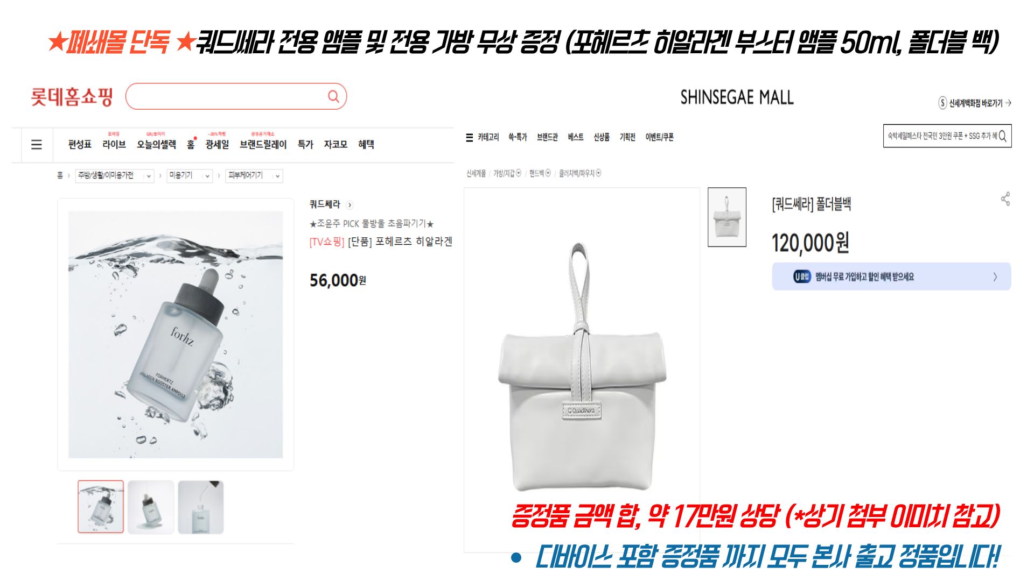Screen dimensions: 1034x581
Task: Select the second ampoule thumbnail image
Action: 151,507
